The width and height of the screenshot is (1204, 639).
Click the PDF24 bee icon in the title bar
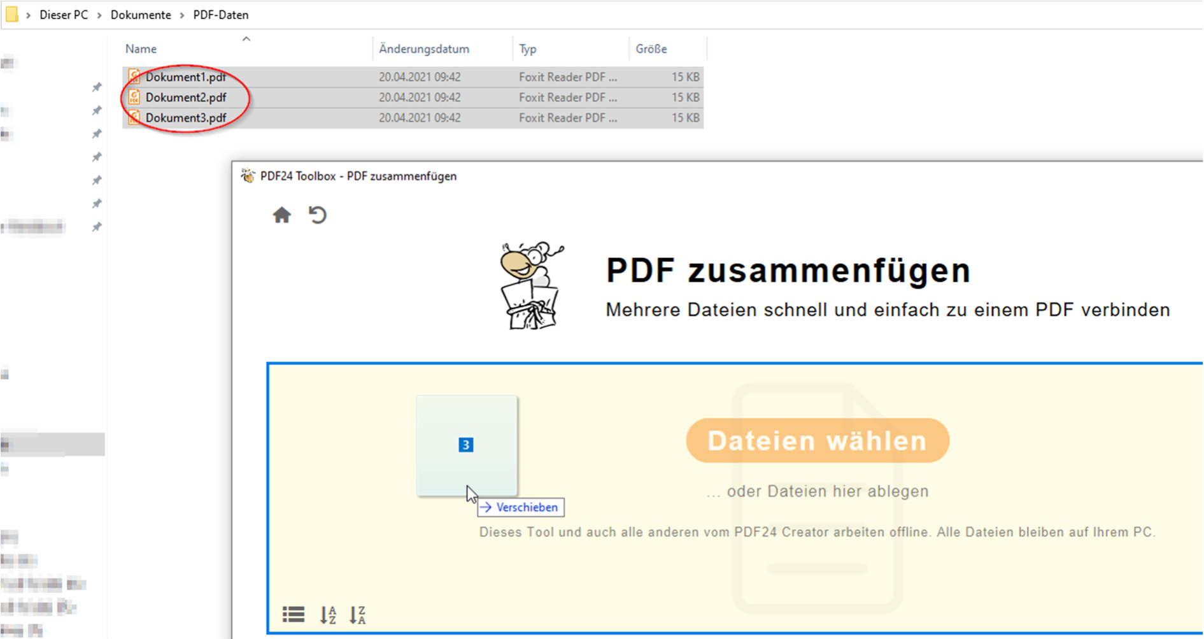pos(247,175)
